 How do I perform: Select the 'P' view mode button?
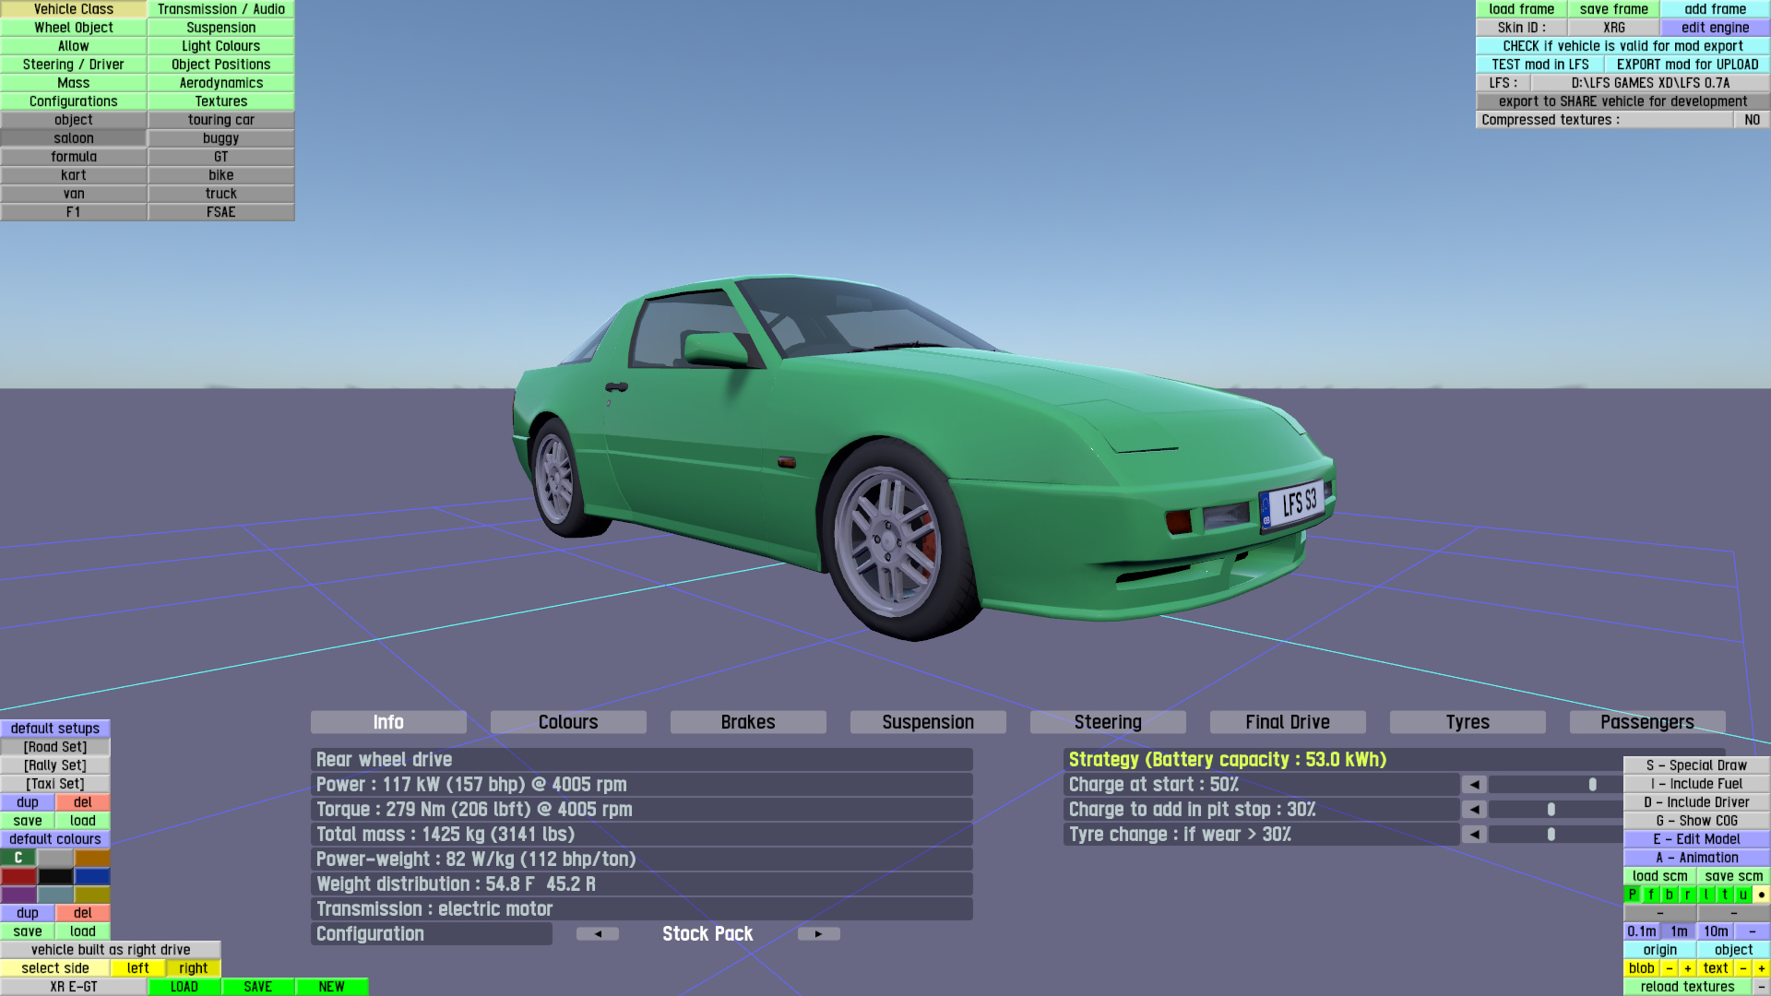1633,895
